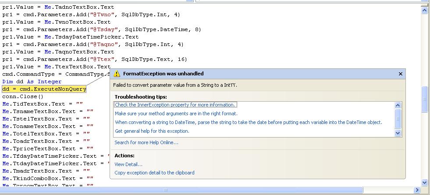Image resolution: width=430 pixels, height=195 pixels.
Task: Click the code editor vertical scrollbar thumb
Action: coord(424,99)
